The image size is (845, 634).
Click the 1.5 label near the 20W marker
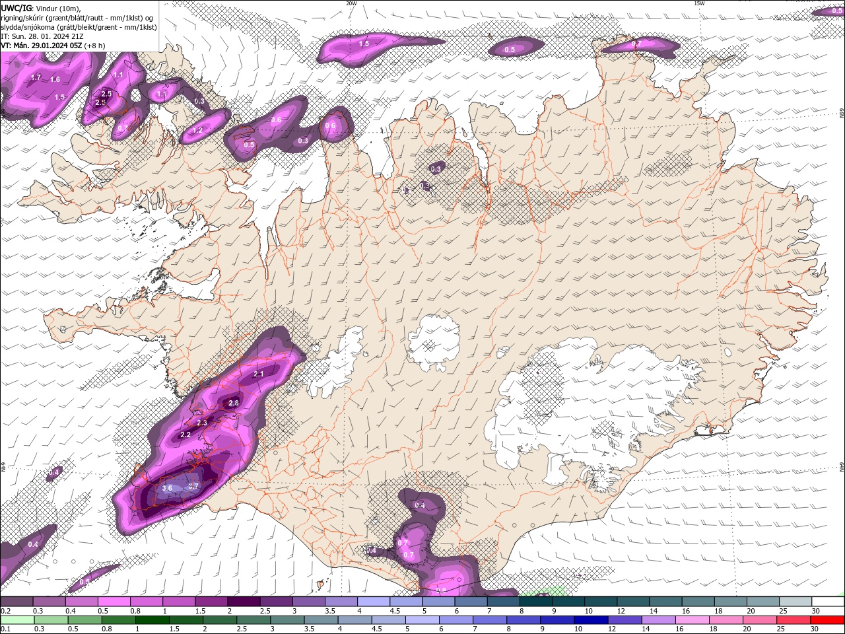tap(364, 44)
